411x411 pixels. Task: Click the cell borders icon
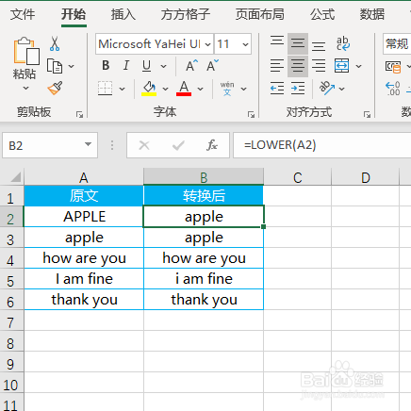click(105, 89)
